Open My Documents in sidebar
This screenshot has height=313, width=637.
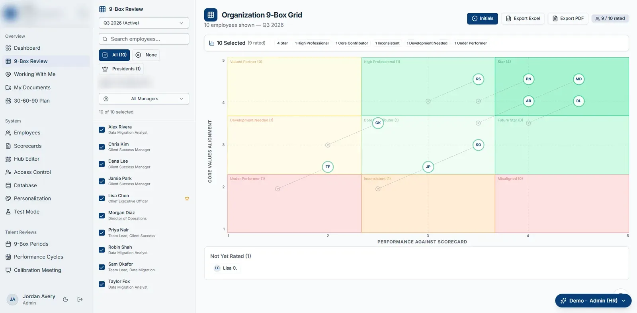pyautogui.click(x=32, y=87)
